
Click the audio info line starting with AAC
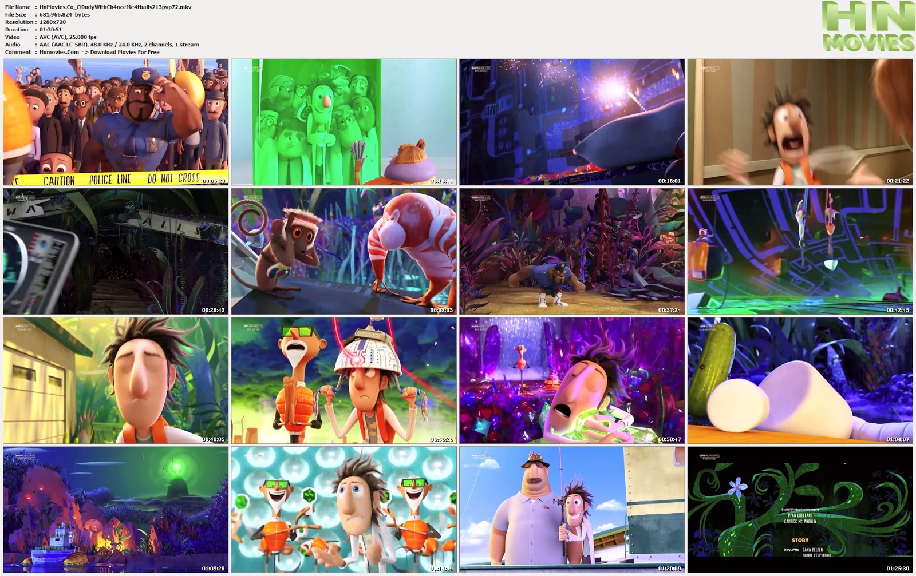[119, 44]
